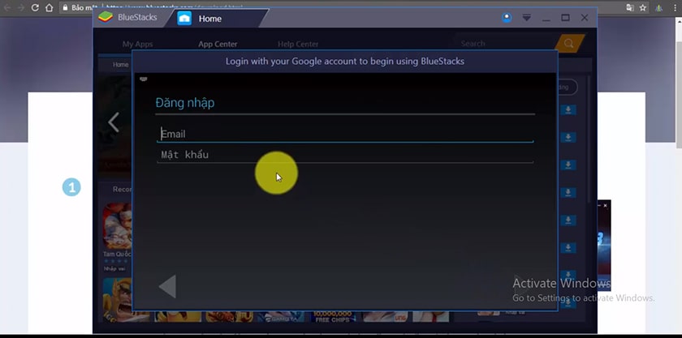This screenshot has width=682, height=338.
Task: Open the Help Center tab
Action: tap(298, 44)
